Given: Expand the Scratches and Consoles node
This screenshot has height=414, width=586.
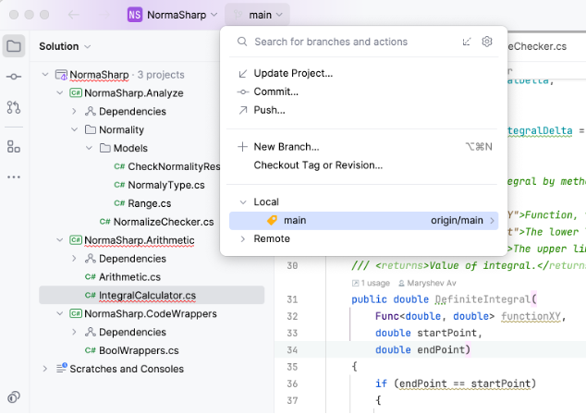Looking at the screenshot, I should (45, 369).
